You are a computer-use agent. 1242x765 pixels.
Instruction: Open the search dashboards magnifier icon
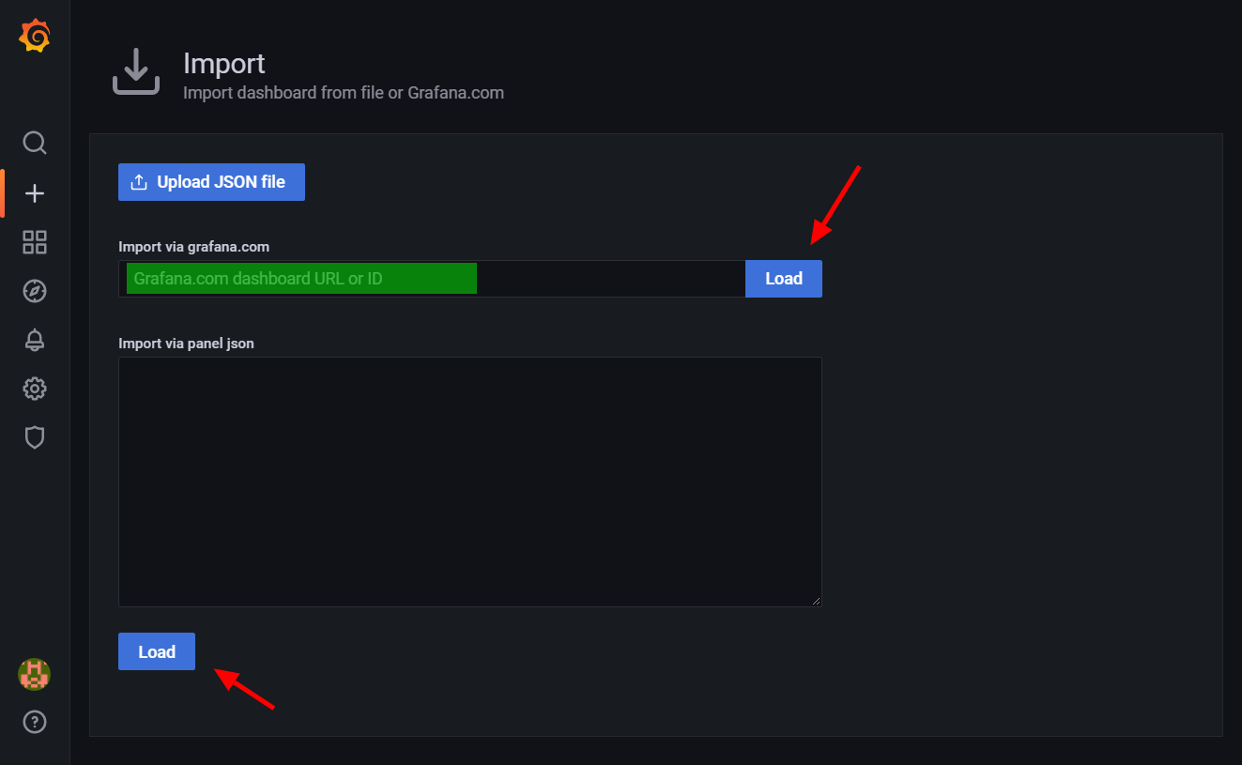tap(35, 143)
